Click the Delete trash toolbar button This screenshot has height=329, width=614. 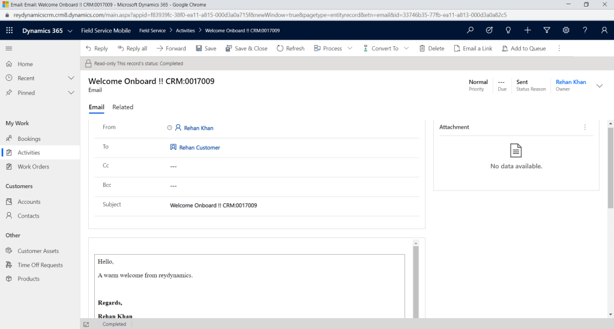[432, 49]
